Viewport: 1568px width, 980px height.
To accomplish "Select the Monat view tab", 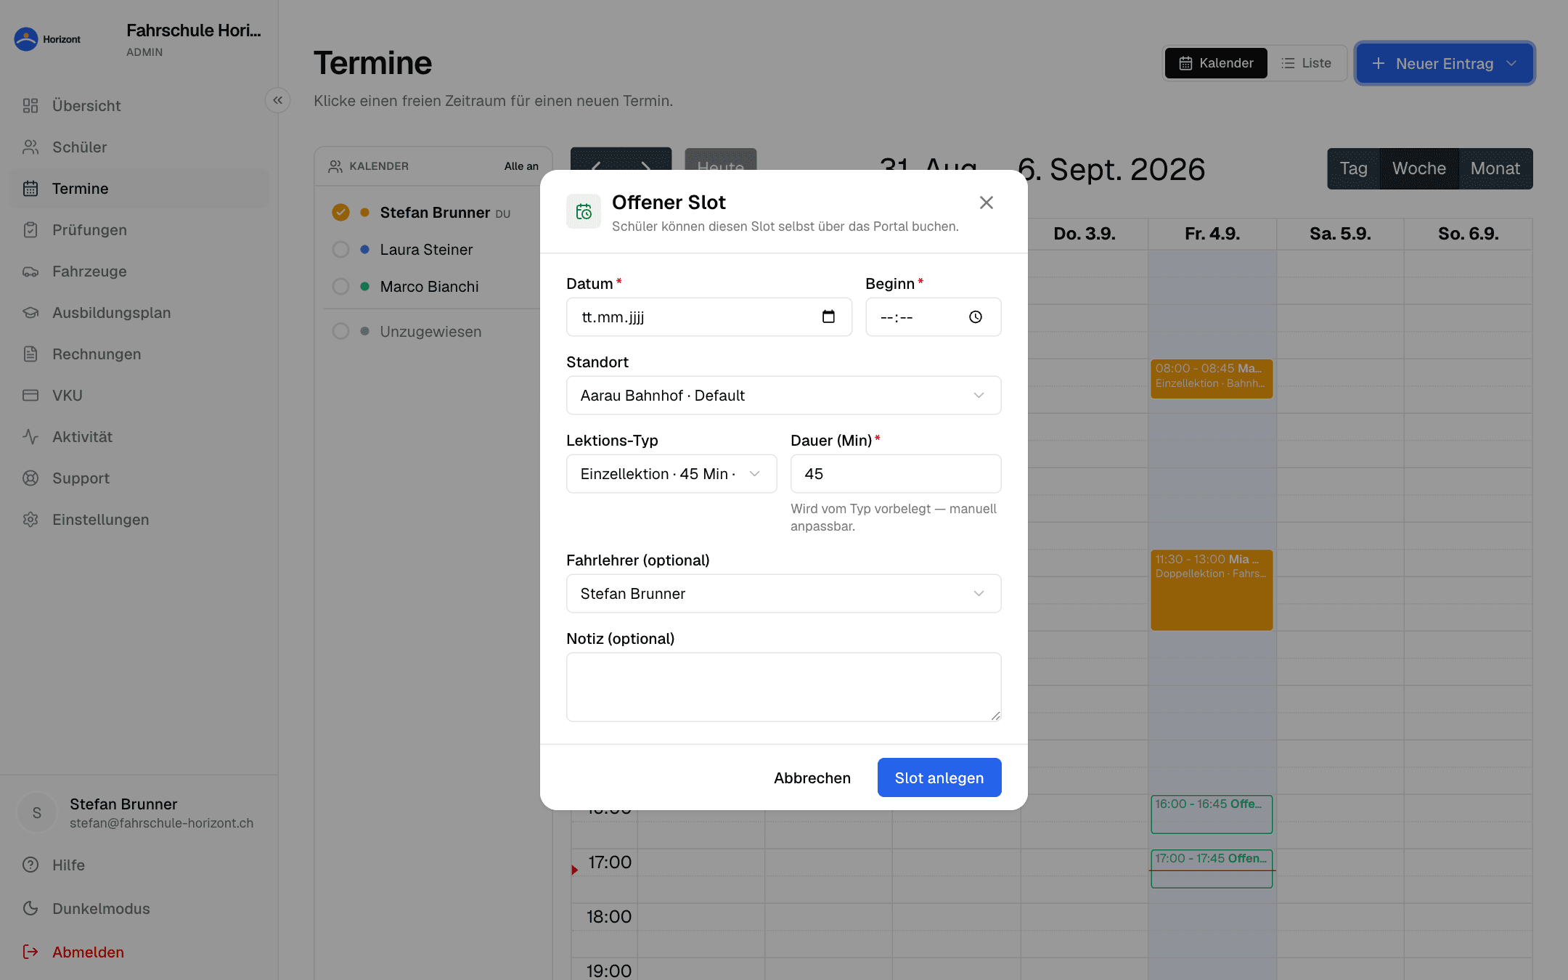I will click(x=1495, y=168).
